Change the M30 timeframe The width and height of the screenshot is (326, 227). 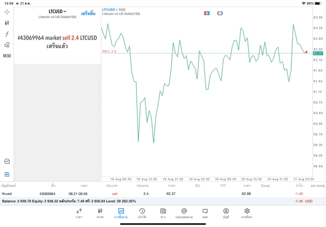7,56
